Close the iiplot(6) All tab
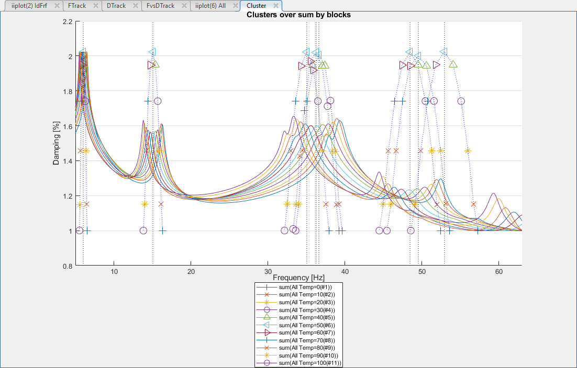Image resolution: width=577 pixels, height=368 pixels. coord(233,6)
